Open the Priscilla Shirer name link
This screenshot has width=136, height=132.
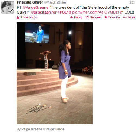(x=30, y=2)
